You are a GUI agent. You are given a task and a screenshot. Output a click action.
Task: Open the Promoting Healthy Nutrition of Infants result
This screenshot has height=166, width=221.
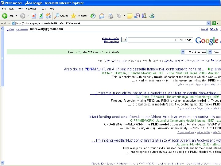click(156, 140)
